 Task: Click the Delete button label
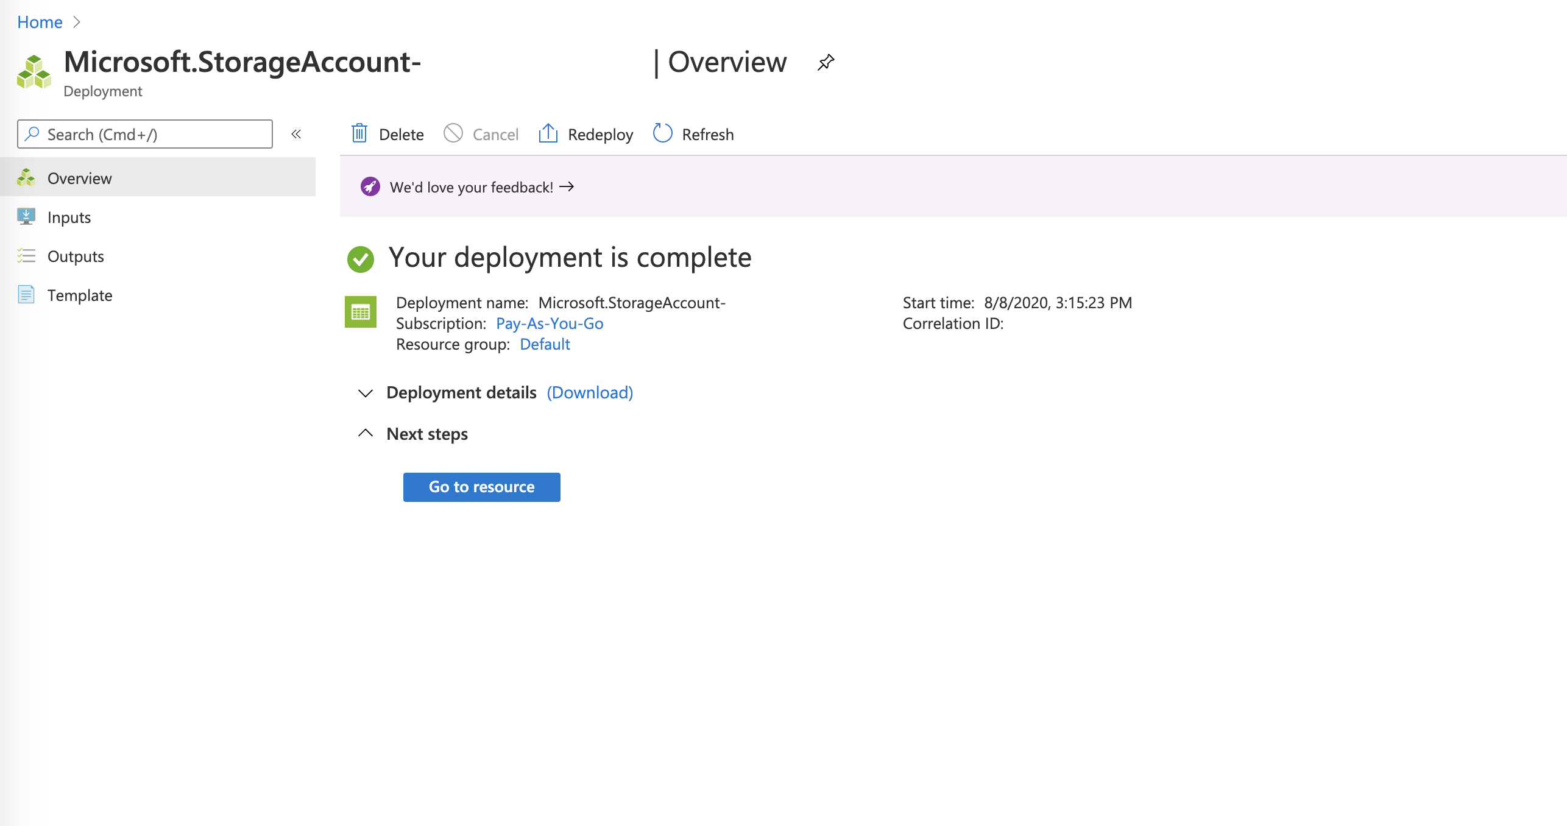click(401, 135)
